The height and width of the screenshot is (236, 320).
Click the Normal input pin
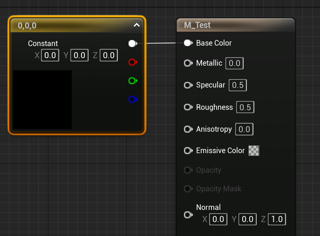tap(188, 215)
